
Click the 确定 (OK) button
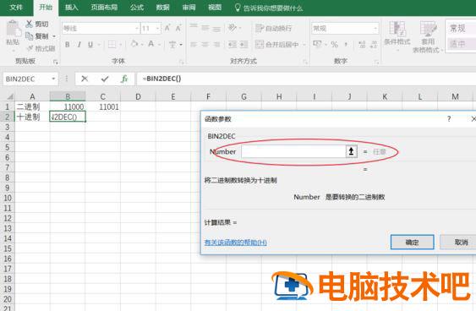click(412, 243)
